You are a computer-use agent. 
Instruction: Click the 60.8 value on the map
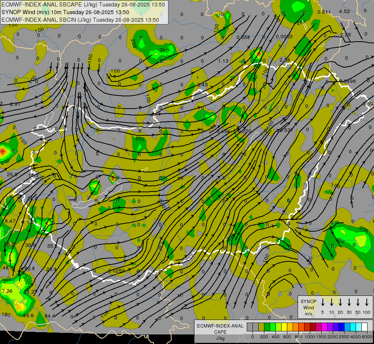(29, 269)
